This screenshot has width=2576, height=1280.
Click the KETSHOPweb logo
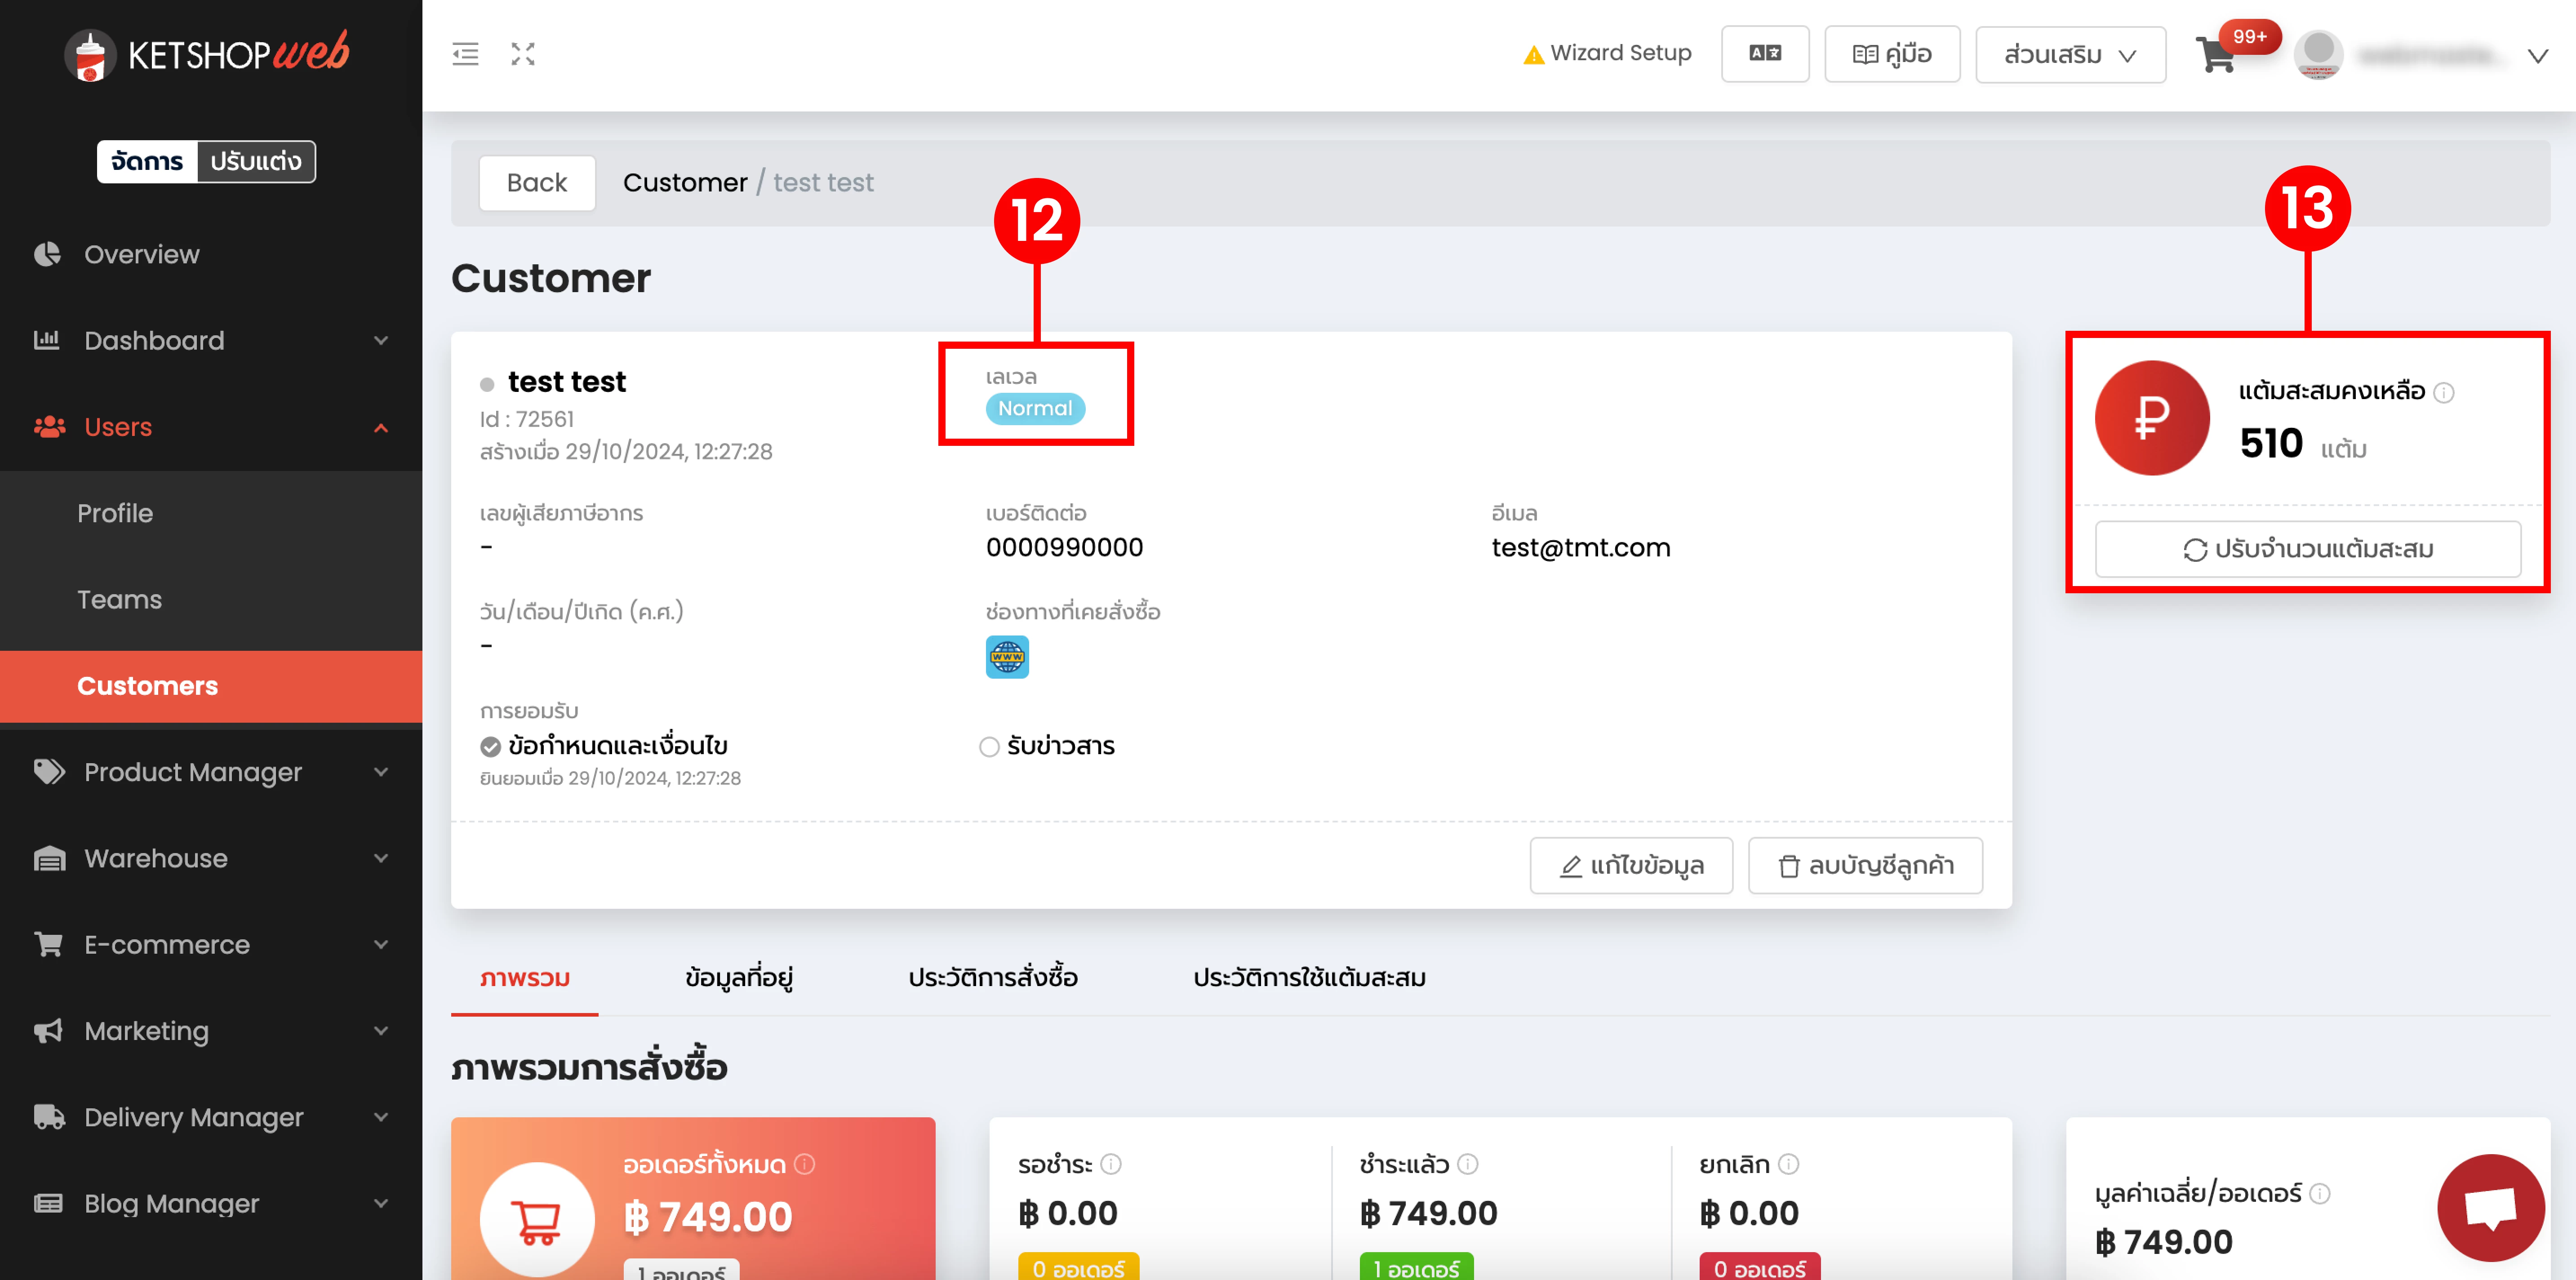pos(207,54)
